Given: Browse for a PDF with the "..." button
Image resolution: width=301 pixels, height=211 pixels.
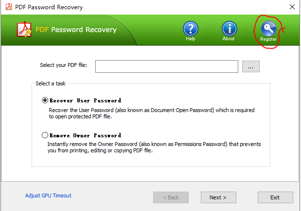Looking at the screenshot, I should click(x=250, y=67).
